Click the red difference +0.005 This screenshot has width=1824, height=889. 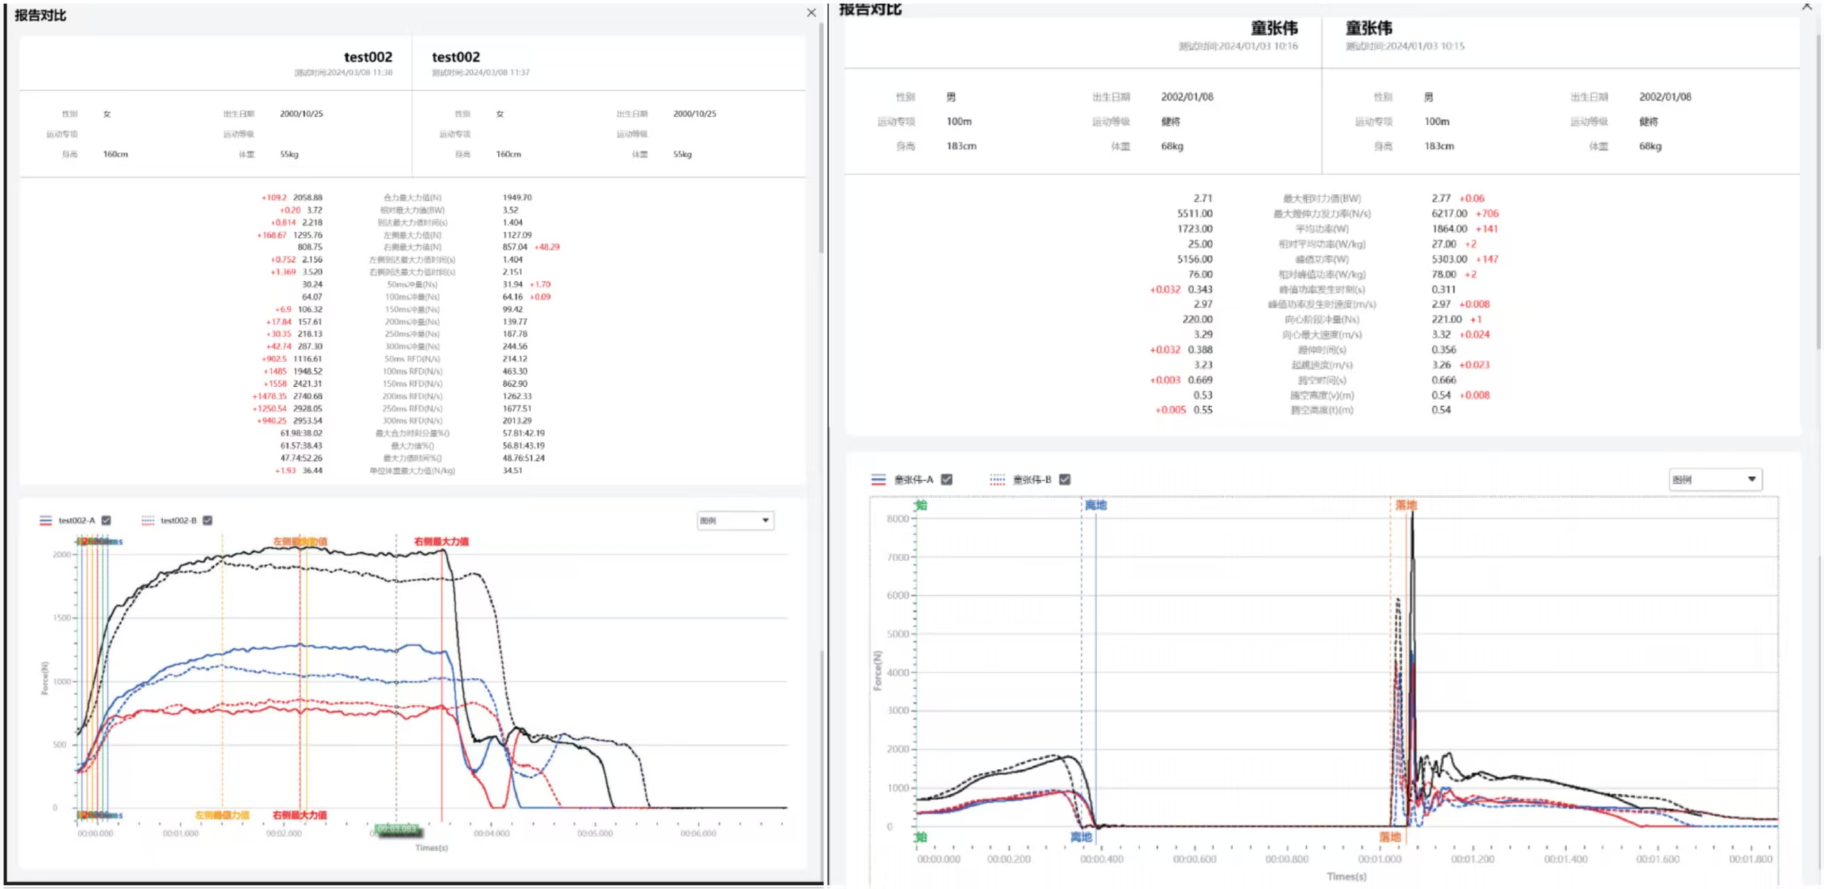[1171, 410]
